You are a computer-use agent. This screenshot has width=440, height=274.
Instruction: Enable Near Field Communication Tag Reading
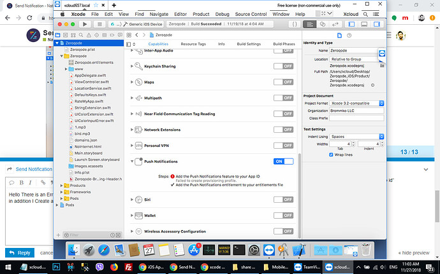pyautogui.click(x=283, y=114)
